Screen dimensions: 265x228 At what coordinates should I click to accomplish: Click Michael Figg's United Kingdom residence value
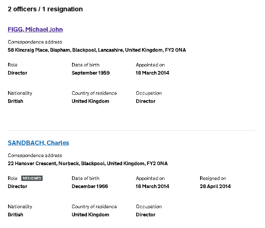coord(91,101)
